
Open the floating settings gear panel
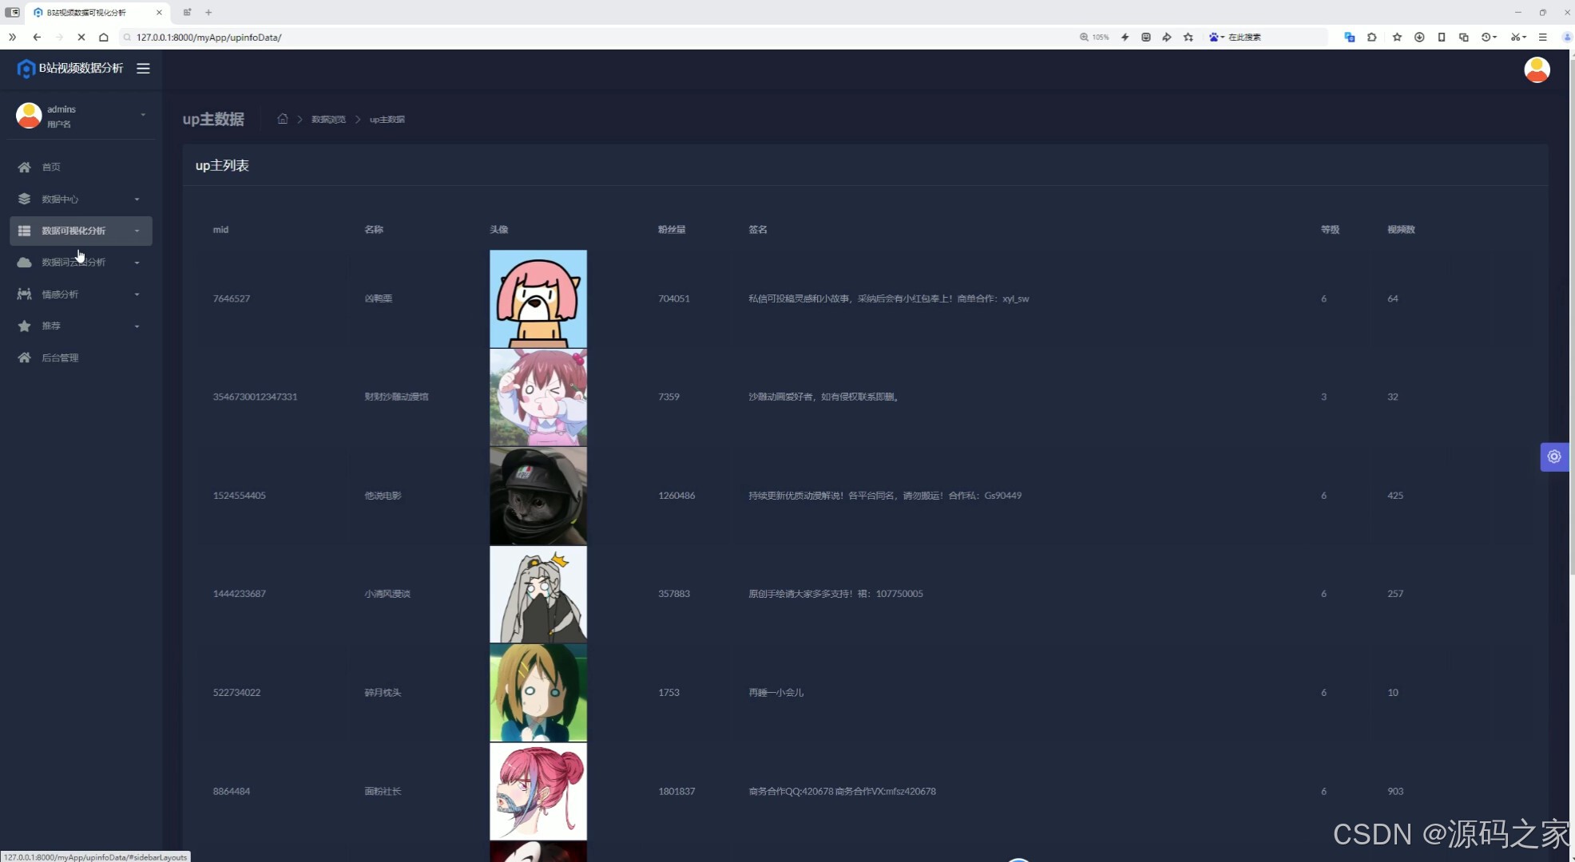point(1553,457)
